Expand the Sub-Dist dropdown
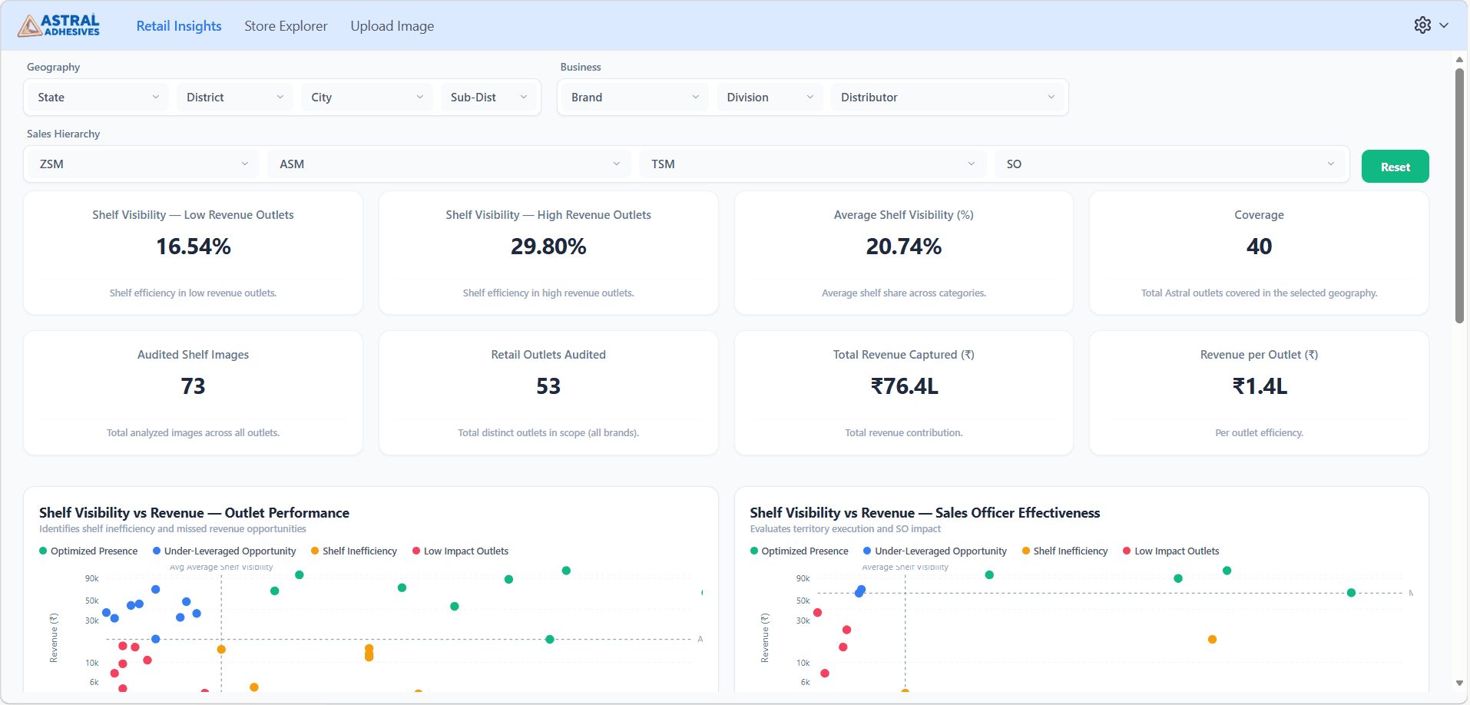Viewport: 1470px width, 705px height. pos(488,98)
